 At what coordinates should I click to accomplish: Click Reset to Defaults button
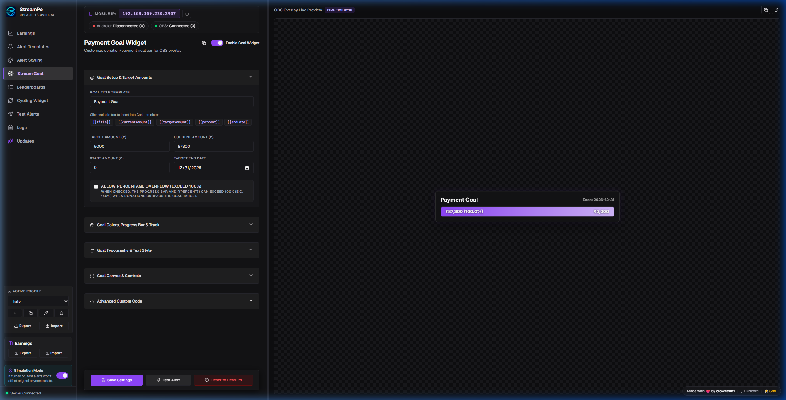[224, 380]
